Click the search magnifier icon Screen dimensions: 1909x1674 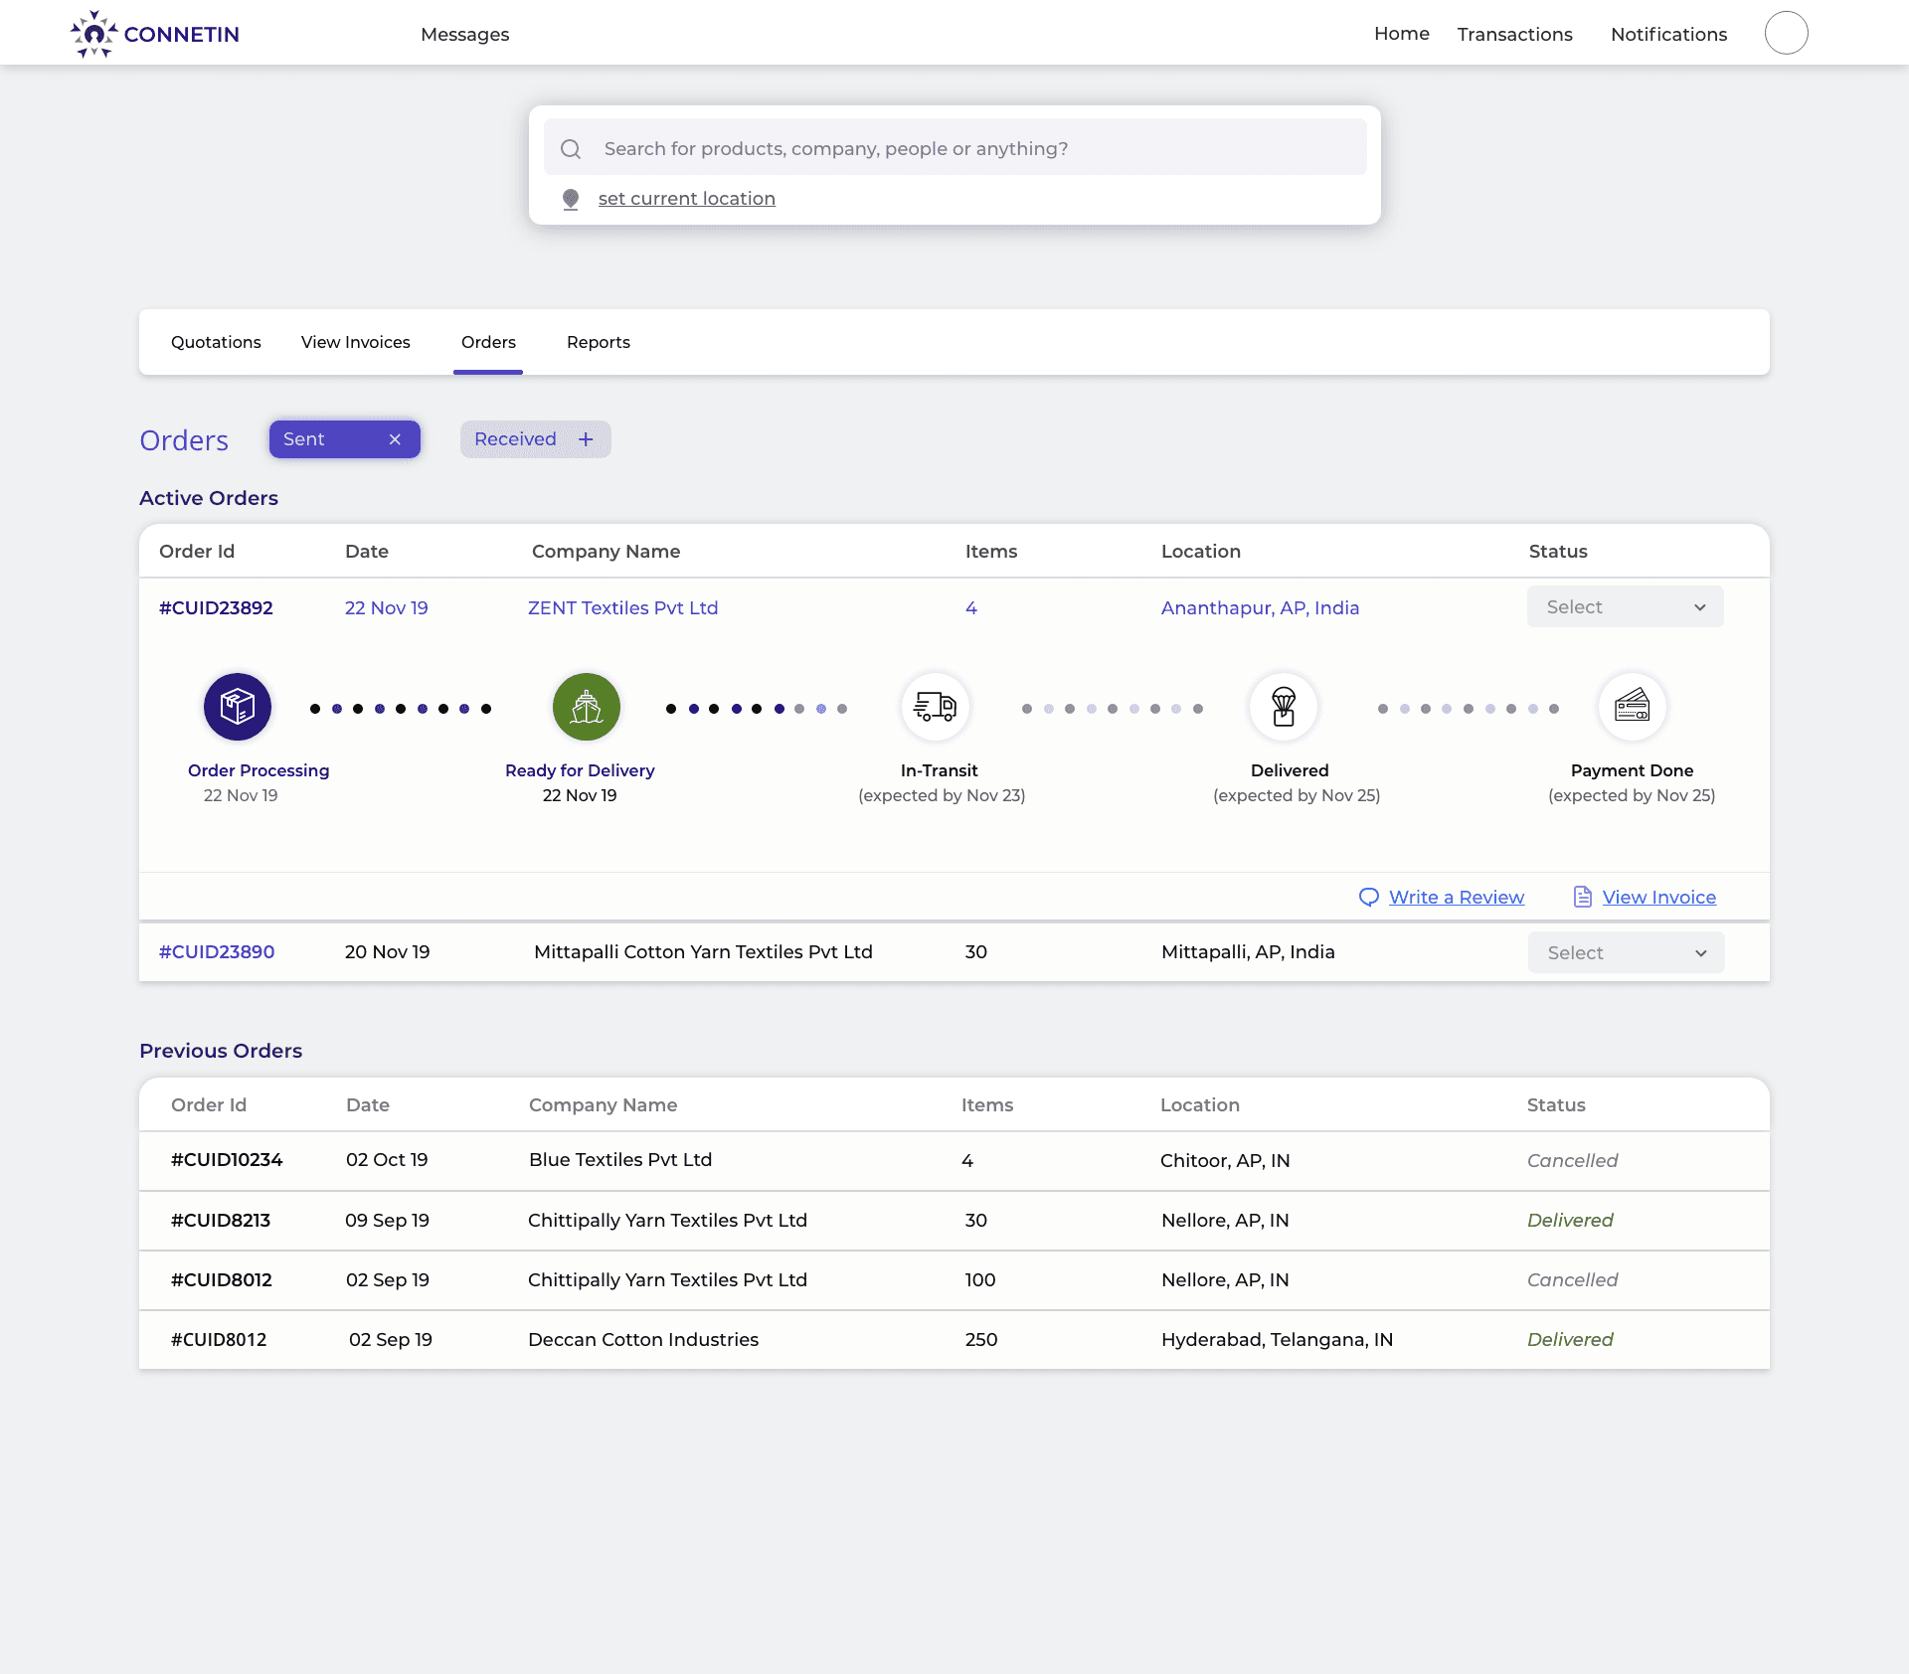pyautogui.click(x=571, y=149)
